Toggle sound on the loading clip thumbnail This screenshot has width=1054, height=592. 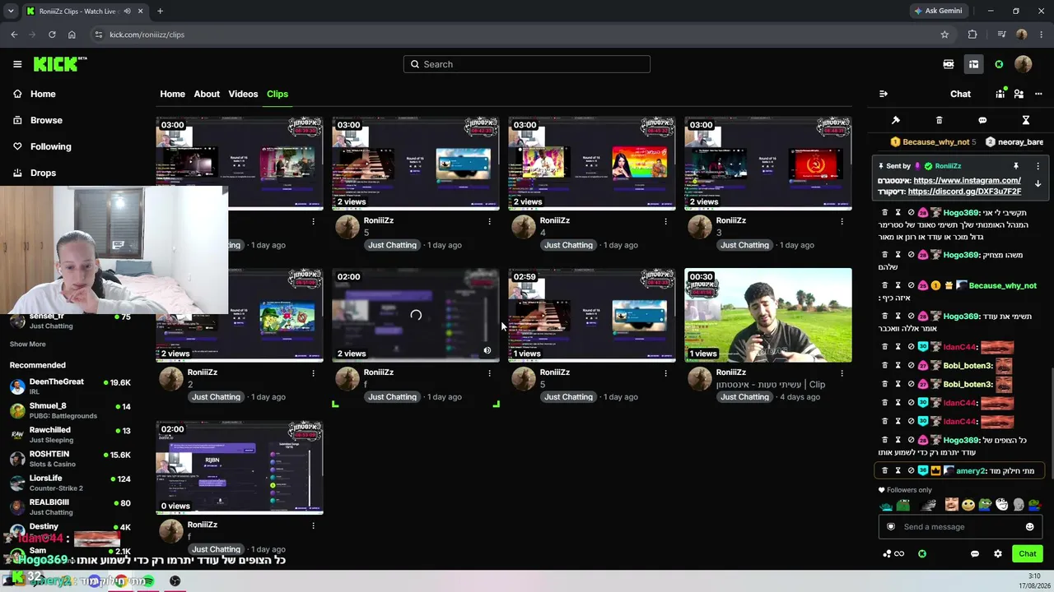click(487, 350)
